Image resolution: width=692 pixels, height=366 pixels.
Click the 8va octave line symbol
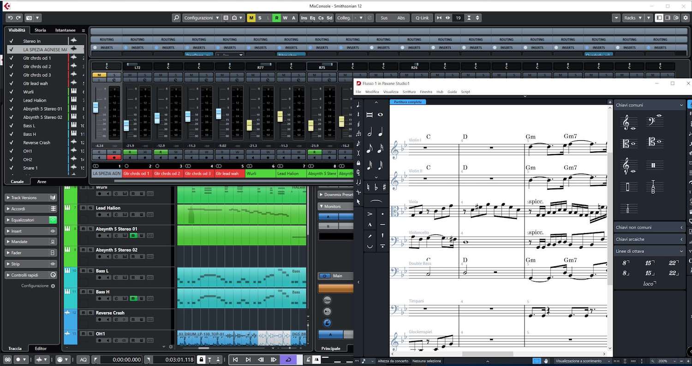(x=626, y=263)
